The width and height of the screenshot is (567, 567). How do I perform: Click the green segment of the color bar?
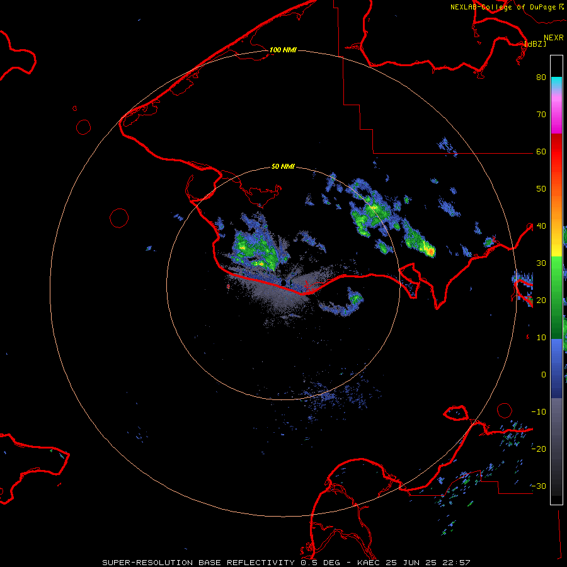556,297
